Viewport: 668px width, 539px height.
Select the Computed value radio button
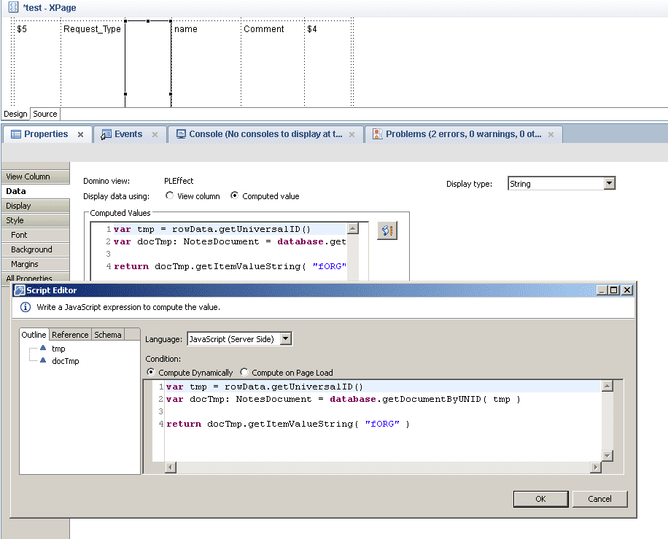coord(235,195)
